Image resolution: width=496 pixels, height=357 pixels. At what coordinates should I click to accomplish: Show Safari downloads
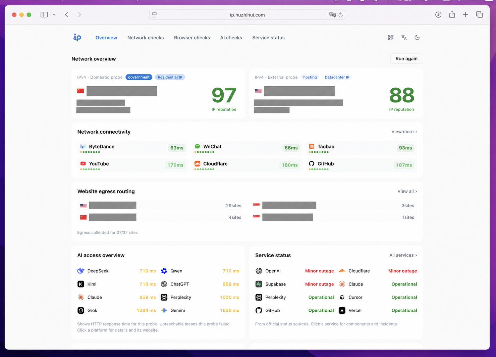coord(438,15)
